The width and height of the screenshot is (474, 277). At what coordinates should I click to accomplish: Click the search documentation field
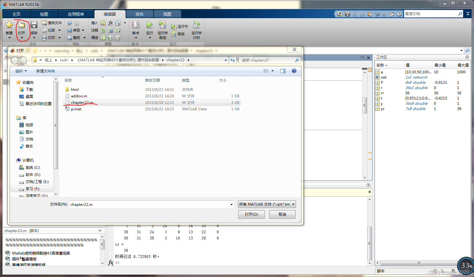point(431,14)
